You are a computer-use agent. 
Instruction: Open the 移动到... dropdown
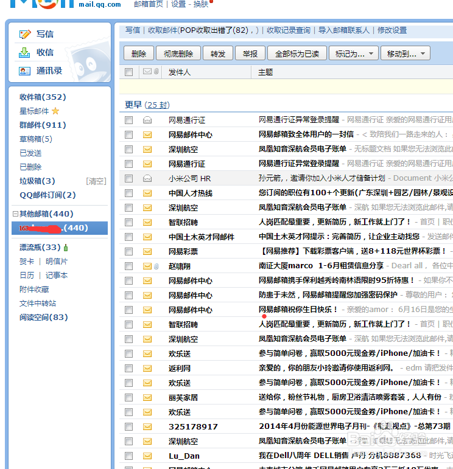[x=406, y=54]
